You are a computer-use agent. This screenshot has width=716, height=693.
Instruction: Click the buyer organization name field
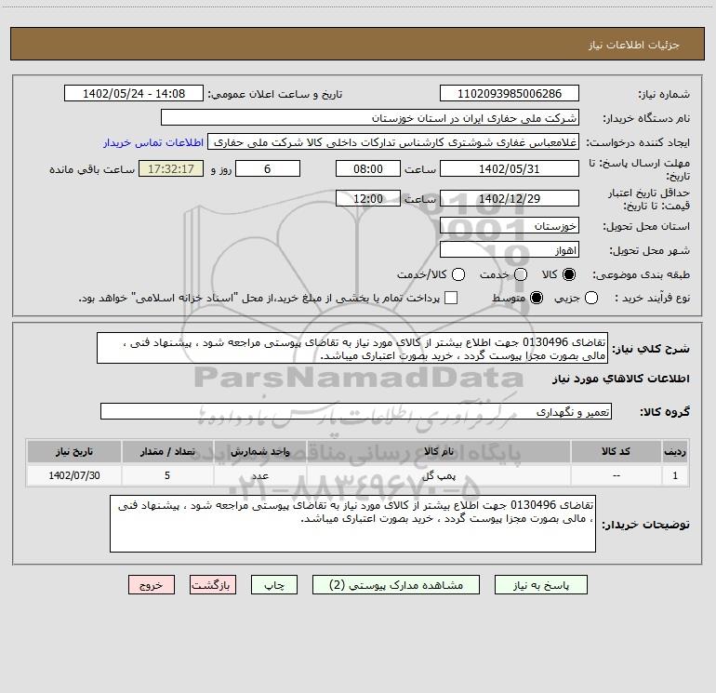pyautogui.click(x=370, y=118)
